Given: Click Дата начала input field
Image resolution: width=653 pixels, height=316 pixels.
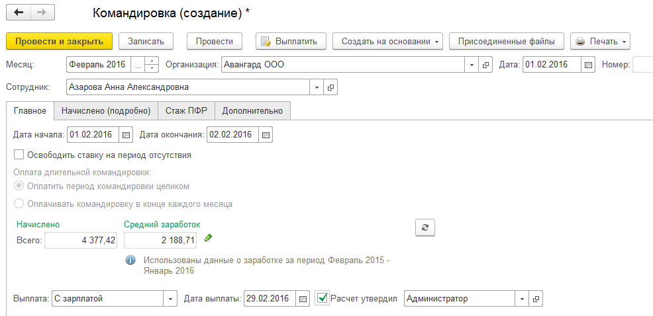Looking at the screenshot, I should (x=93, y=135).
